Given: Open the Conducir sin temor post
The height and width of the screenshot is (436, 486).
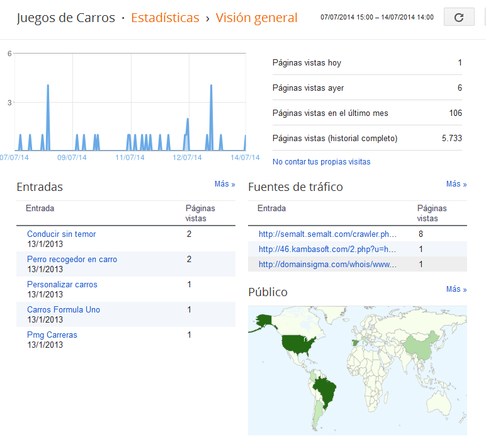Looking at the screenshot, I should pyautogui.click(x=61, y=234).
